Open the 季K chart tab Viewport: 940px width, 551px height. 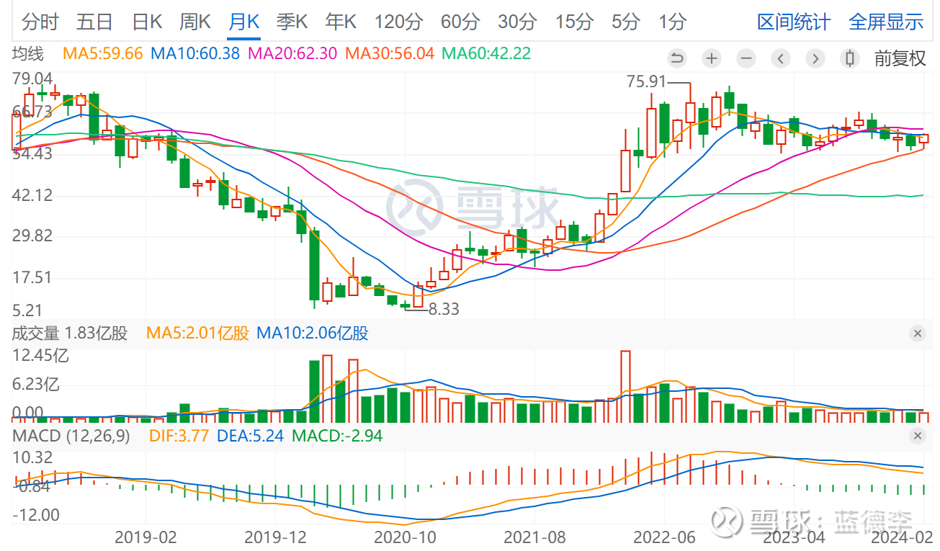point(291,22)
